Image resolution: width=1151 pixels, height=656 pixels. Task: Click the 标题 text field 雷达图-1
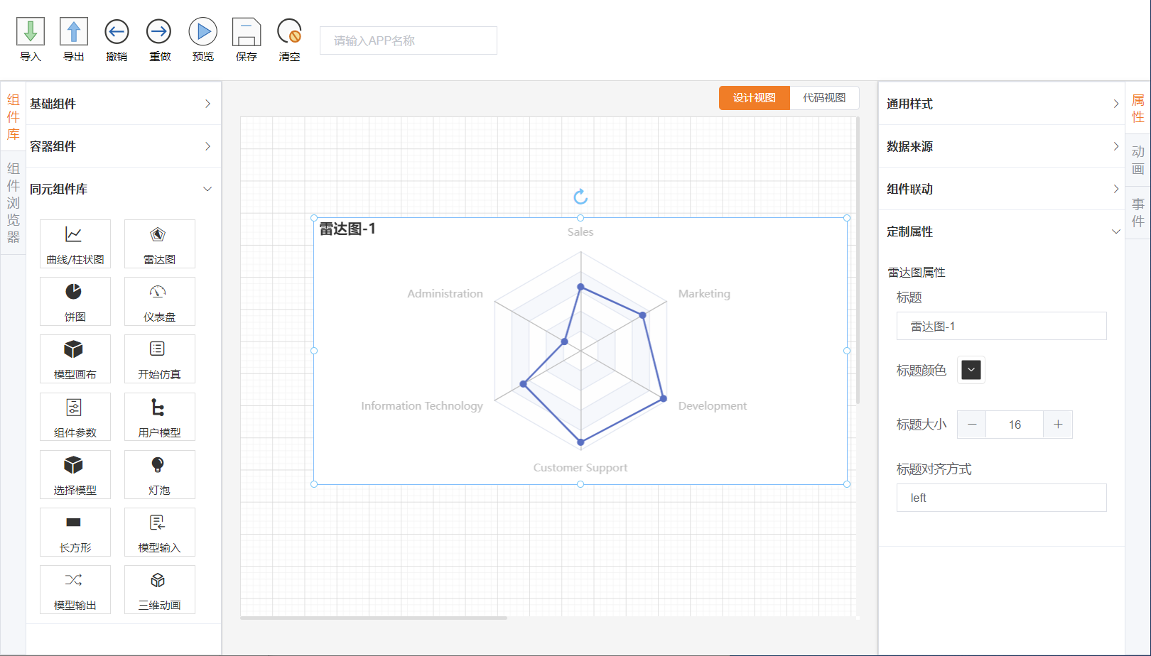tap(1002, 326)
